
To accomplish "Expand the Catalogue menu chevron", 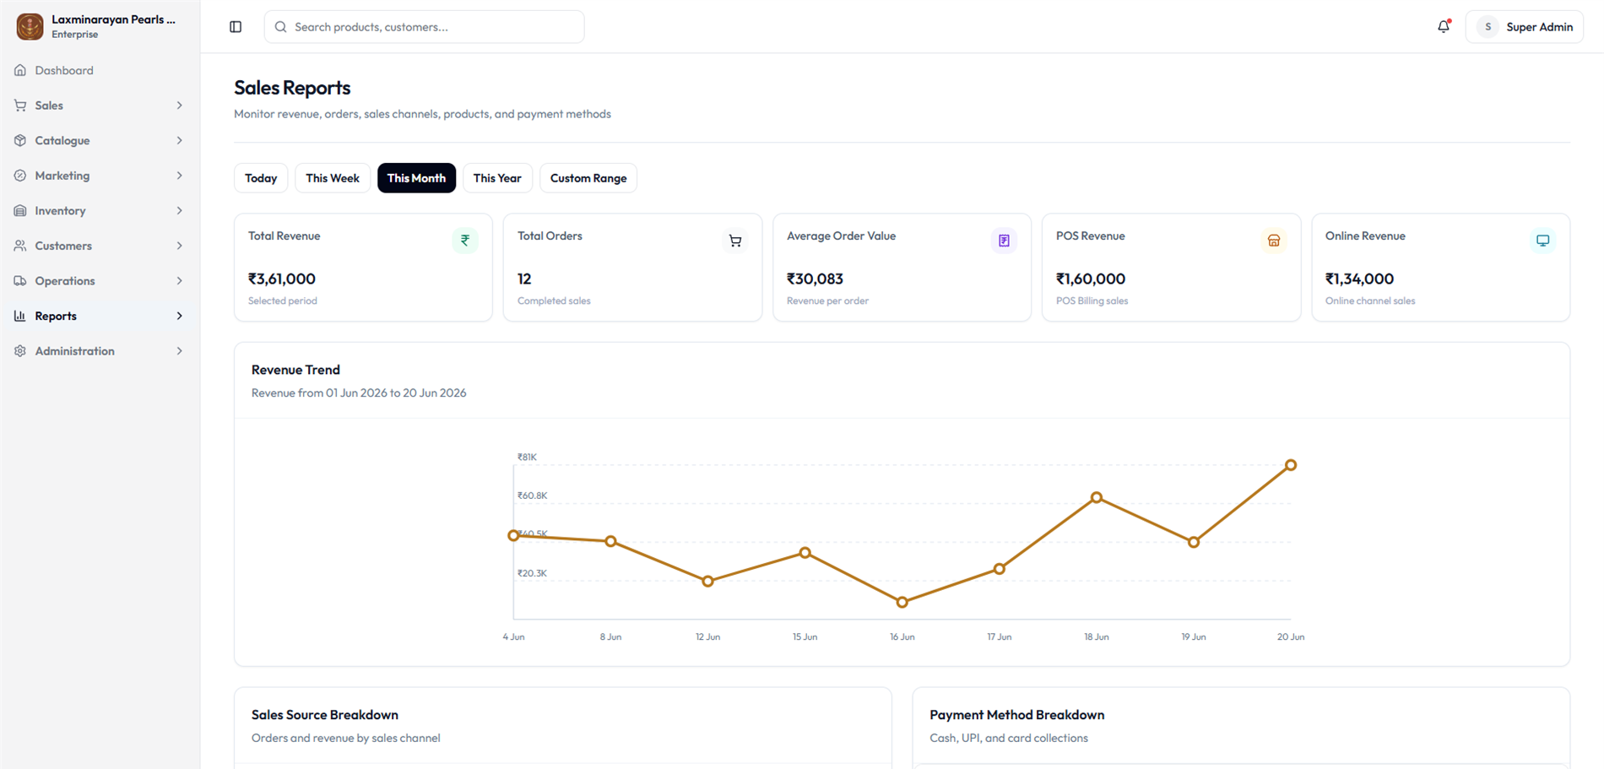I will pos(179,140).
